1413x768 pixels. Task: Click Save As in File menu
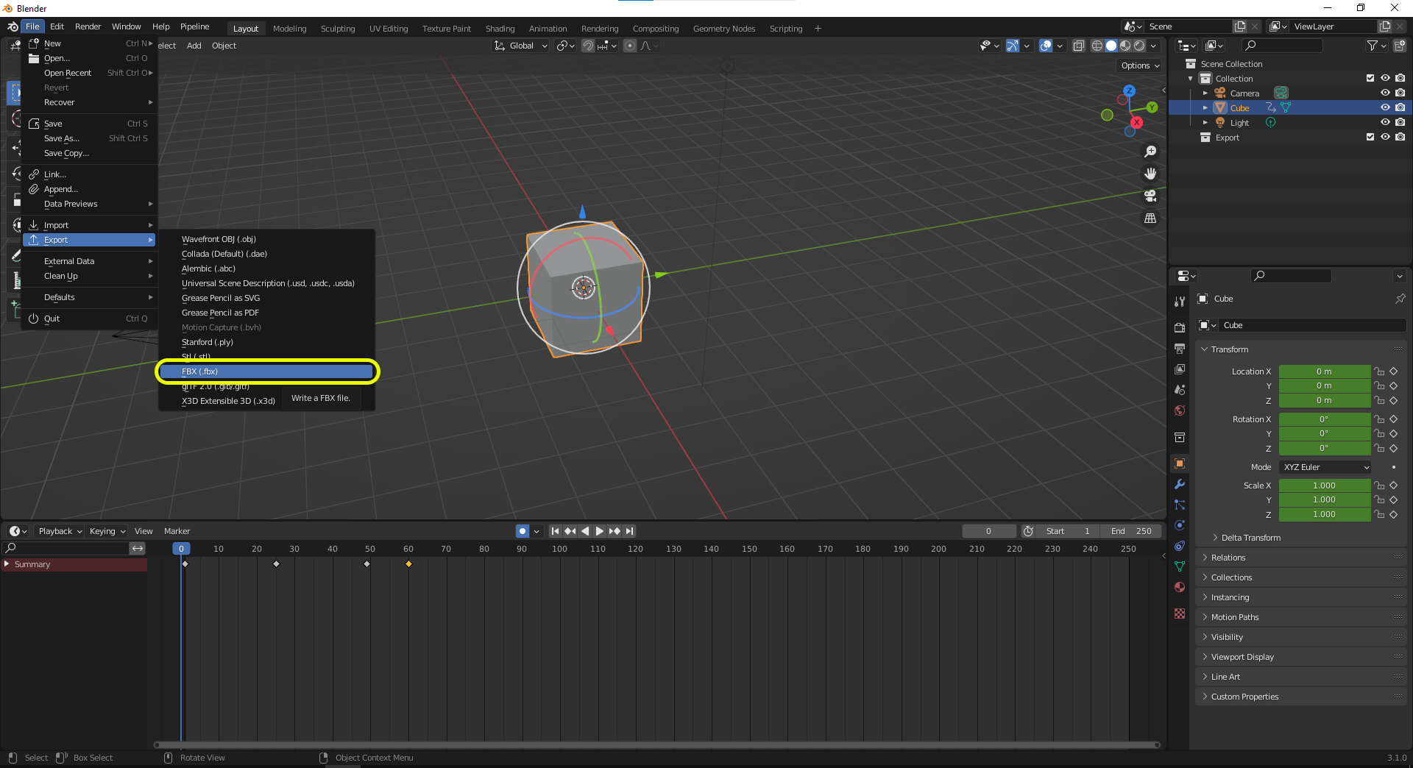(62, 138)
